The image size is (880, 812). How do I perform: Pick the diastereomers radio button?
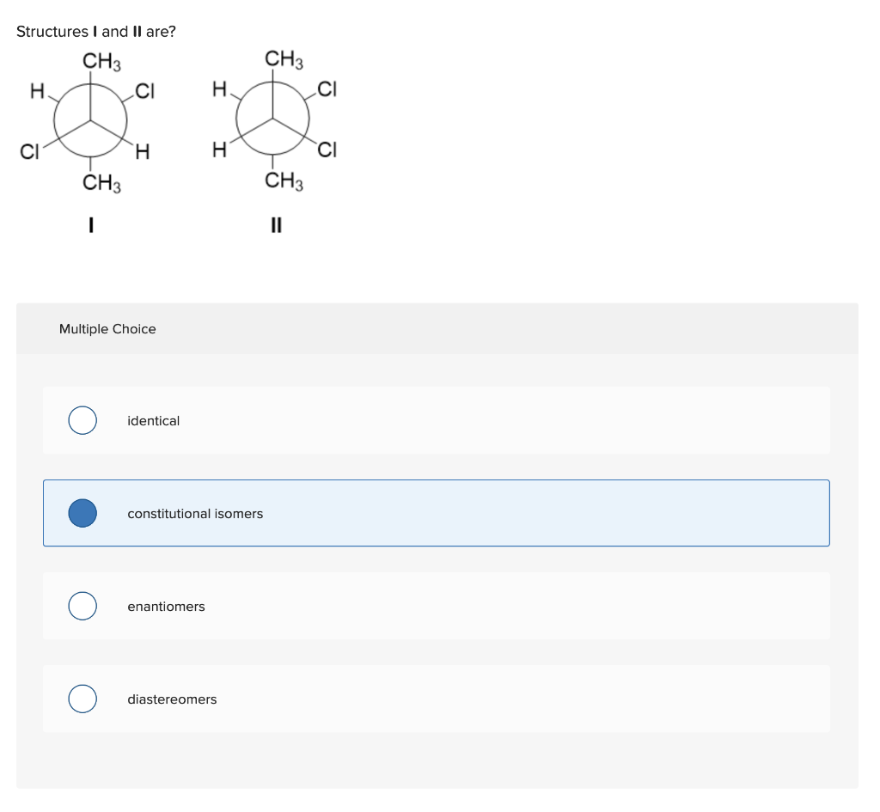(82, 699)
